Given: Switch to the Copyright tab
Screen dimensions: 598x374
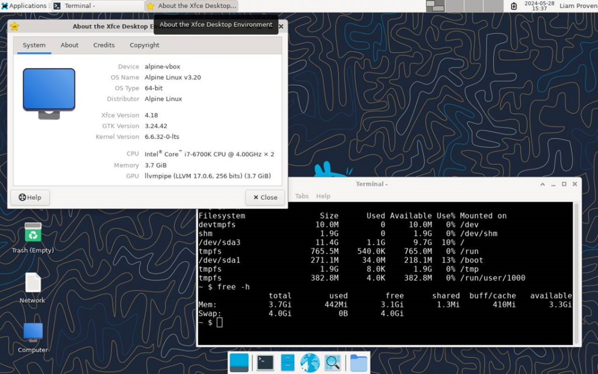Looking at the screenshot, I should point(144,45).
